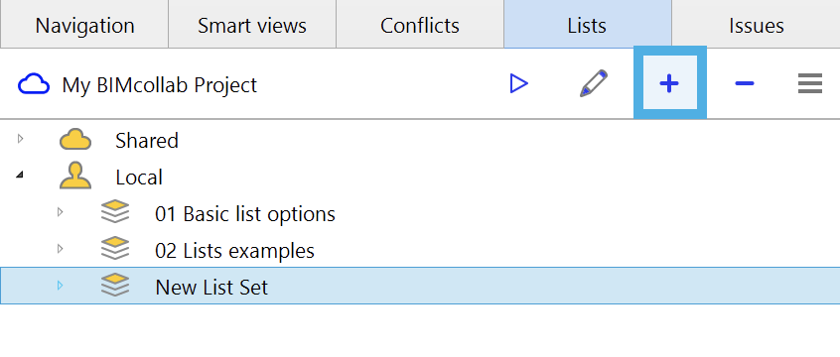Expand the Shared folder

21,139
